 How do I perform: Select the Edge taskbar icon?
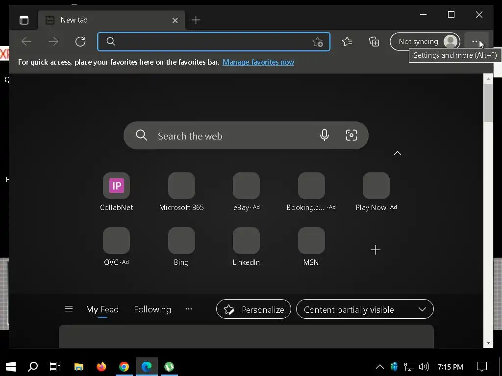[x=147, y=366]
